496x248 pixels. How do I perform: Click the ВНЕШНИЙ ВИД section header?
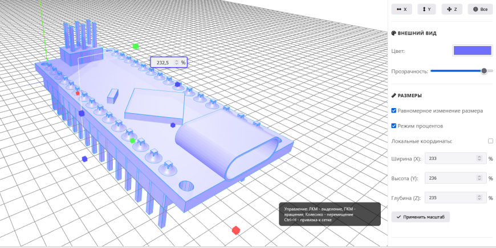[414, 33]
